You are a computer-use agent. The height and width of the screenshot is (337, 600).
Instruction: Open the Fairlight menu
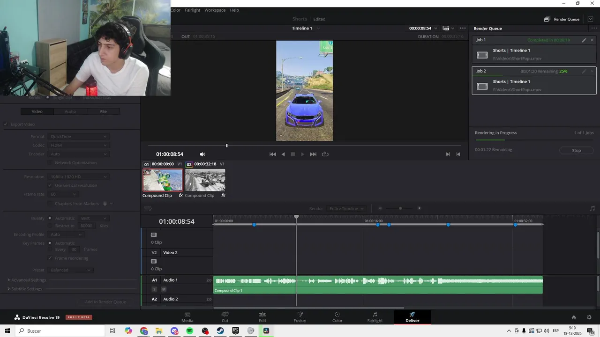pos(193,10)
